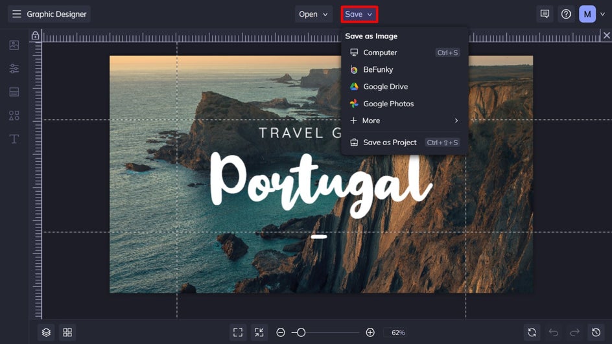Click the feedback chat icon

tap(545, 14)
